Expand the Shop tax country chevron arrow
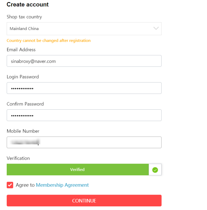 click(156, 29)
